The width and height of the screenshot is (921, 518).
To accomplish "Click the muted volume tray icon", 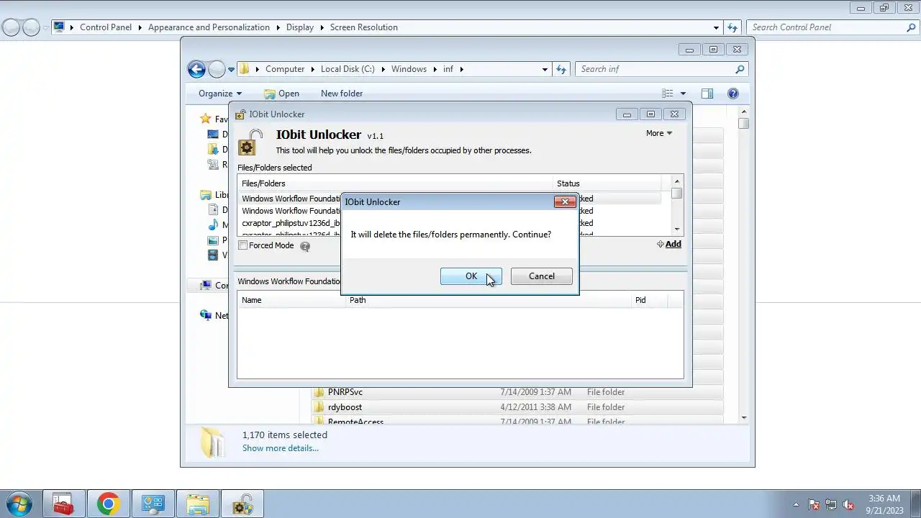I will tap(848, 505).
